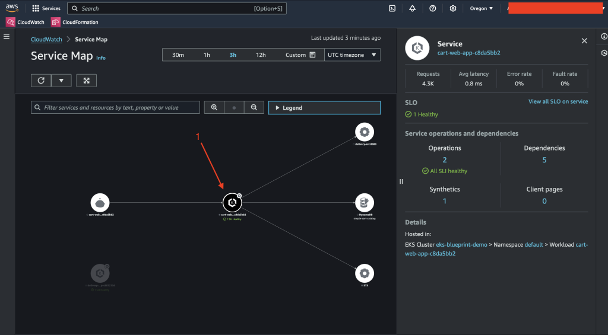This screenshot has height=335, width=608.
Task: Open the Services grid menu
Action: click(46, 8)
